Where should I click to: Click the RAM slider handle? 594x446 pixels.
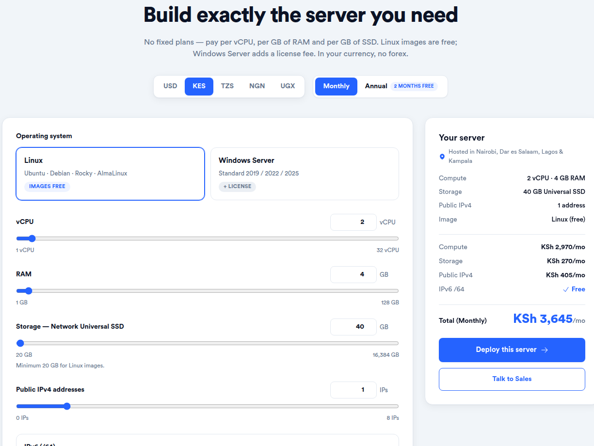click(x=28, y=291)
